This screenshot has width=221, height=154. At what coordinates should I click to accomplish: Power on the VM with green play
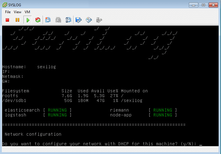tap(28, 20)
